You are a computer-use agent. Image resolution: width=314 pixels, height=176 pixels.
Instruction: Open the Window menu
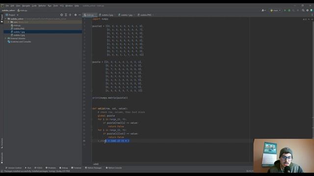[69, 6]
